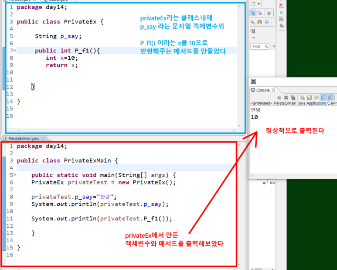Open the Problems view from right trim
The height and width of the screenshot is (270, 337).
coord(281,6)
